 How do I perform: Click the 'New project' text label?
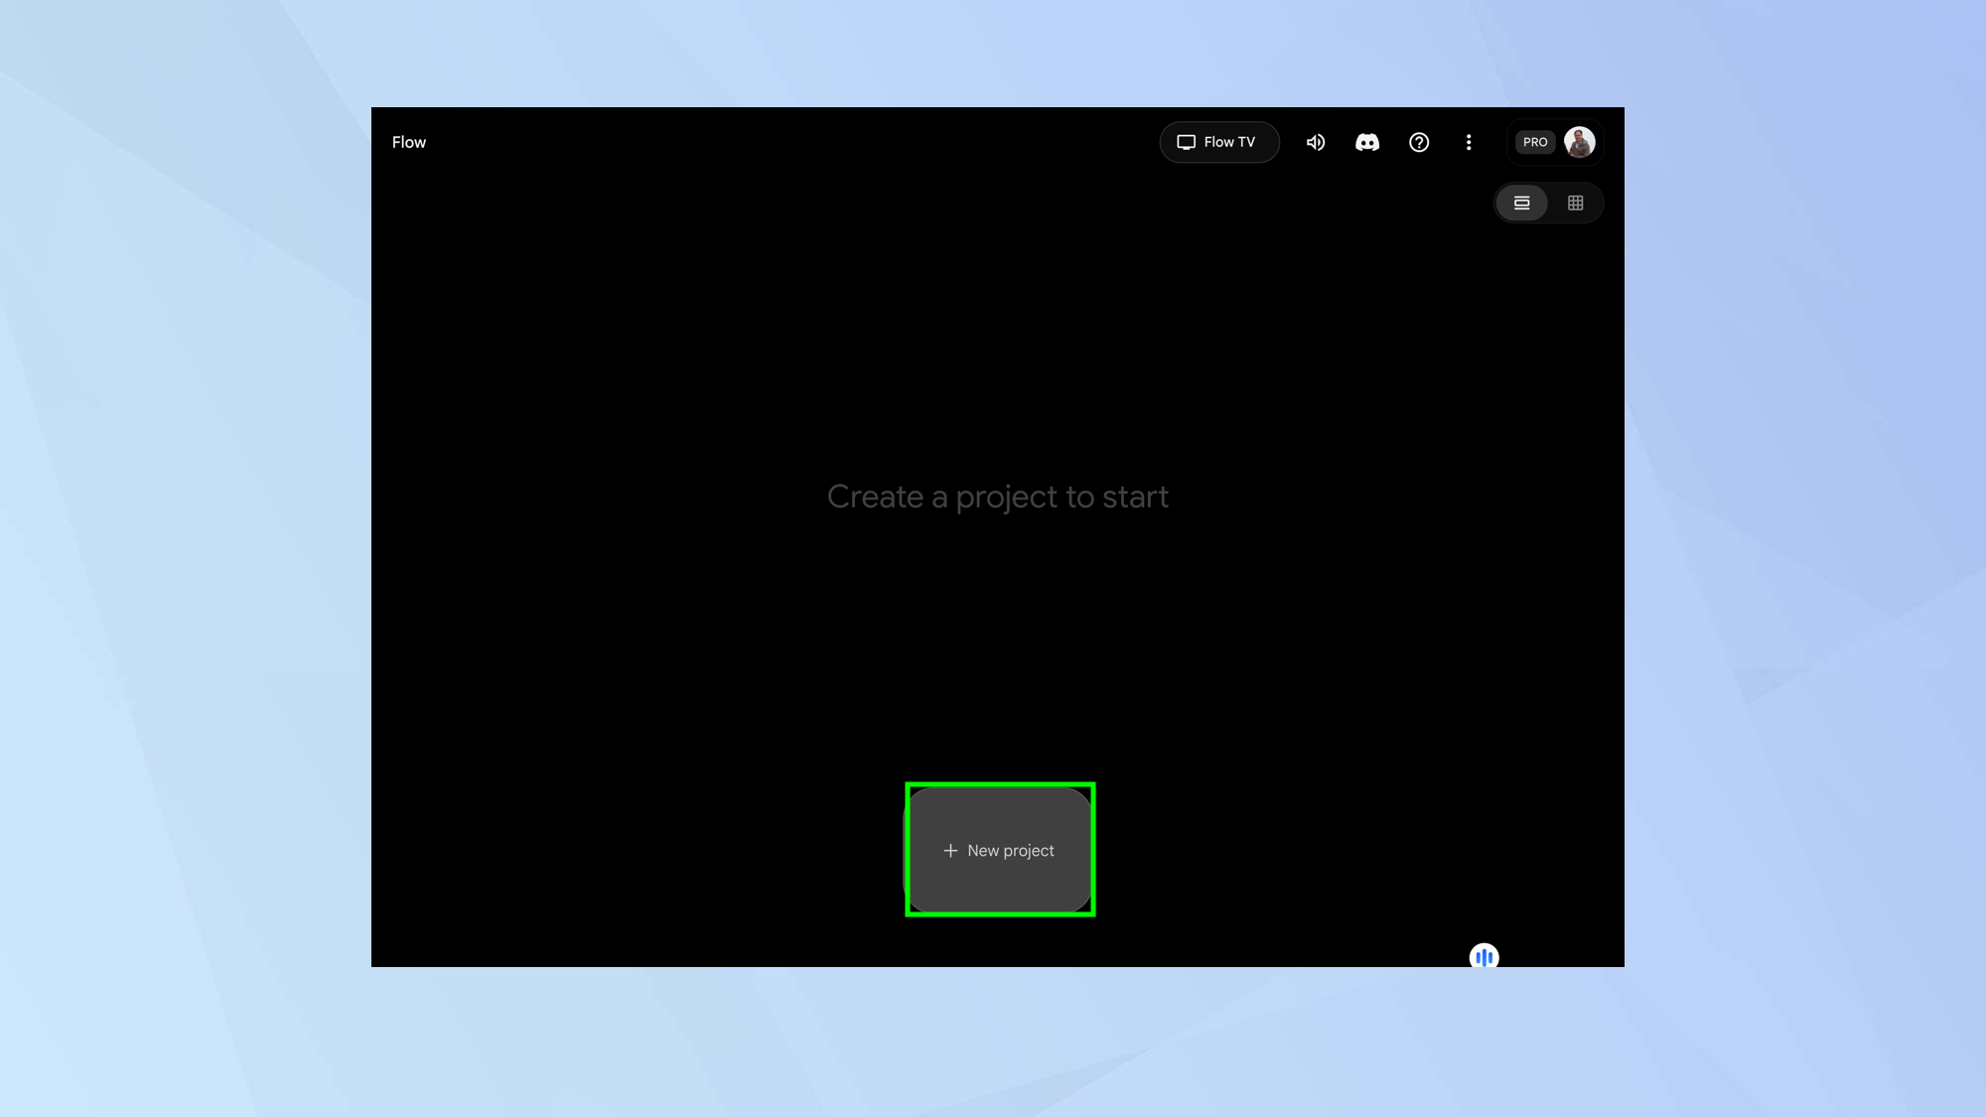(x=1011, y=851)
